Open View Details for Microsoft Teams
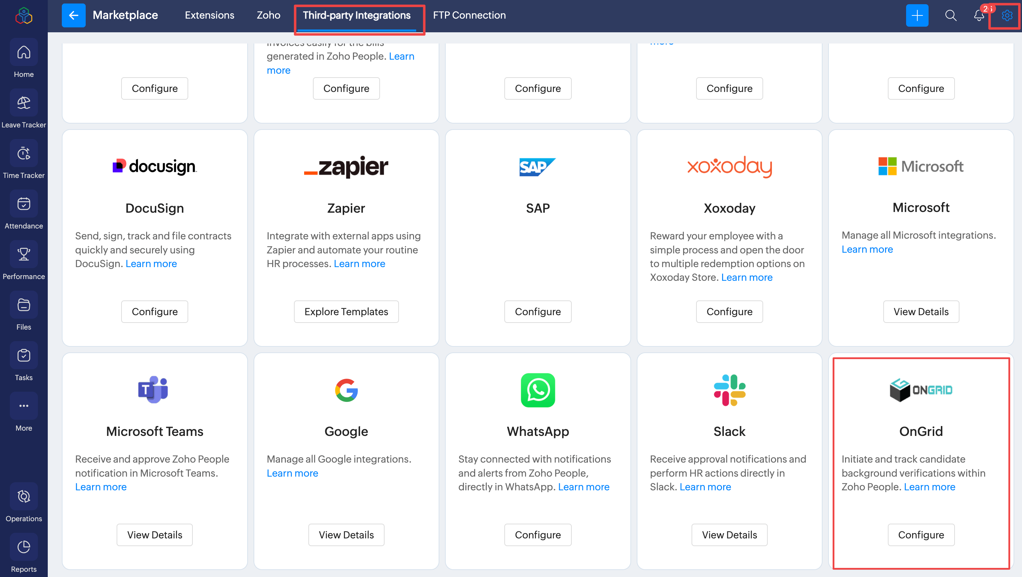 coord(154,535)
